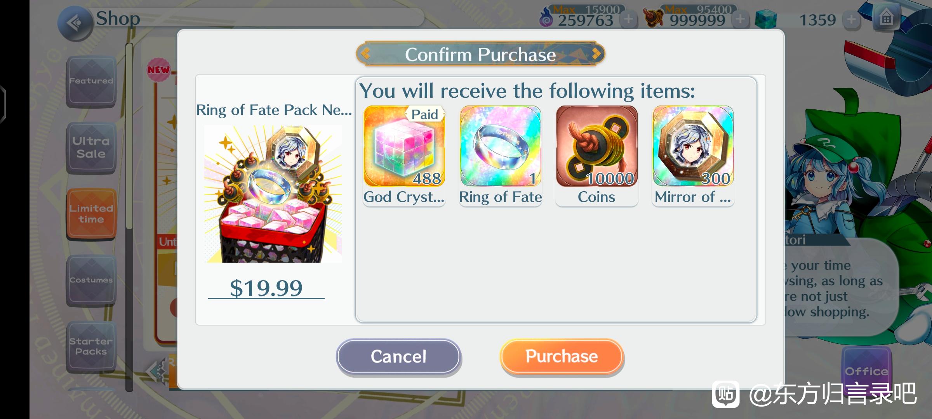Switch to the Costumes shop tab
This screenshot has width=932, height=419.
pyautogui.click(x=91, y=280)
